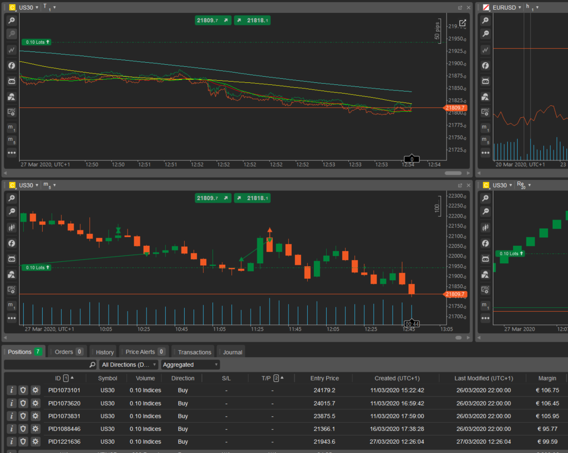
Task: Click 0.10 Lots position marker on top US30 chart
Action: click(x=36, y=42)
